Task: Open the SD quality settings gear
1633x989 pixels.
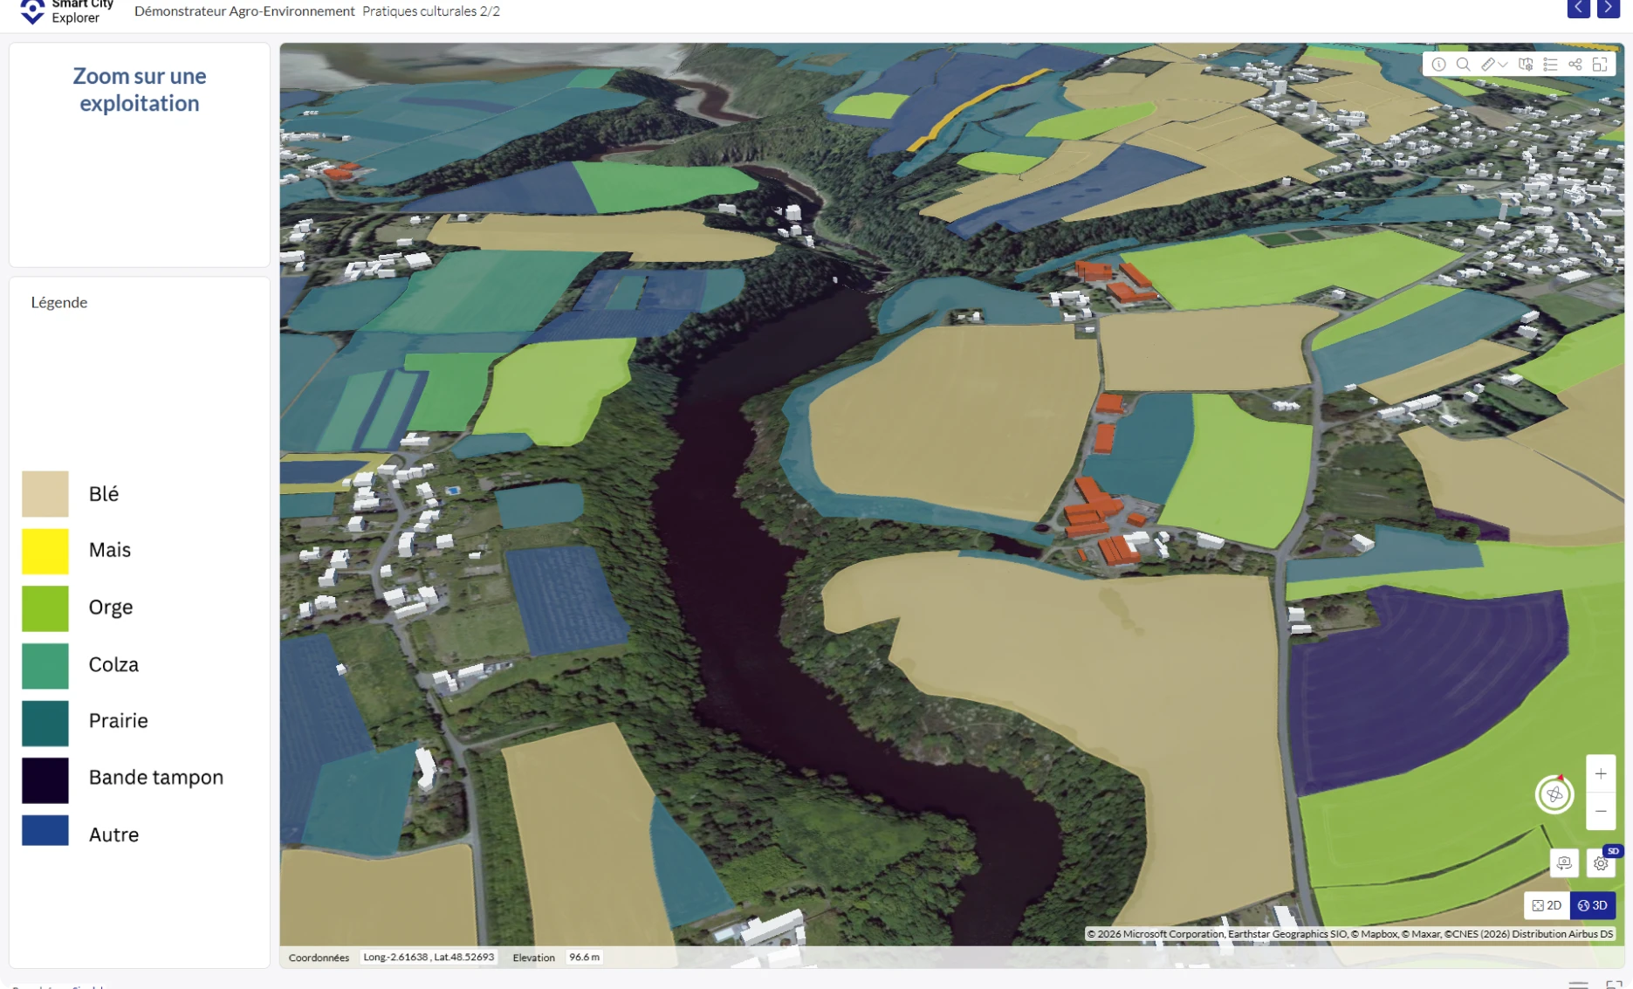Action: pyautogui.click(x=1601, y=863)
